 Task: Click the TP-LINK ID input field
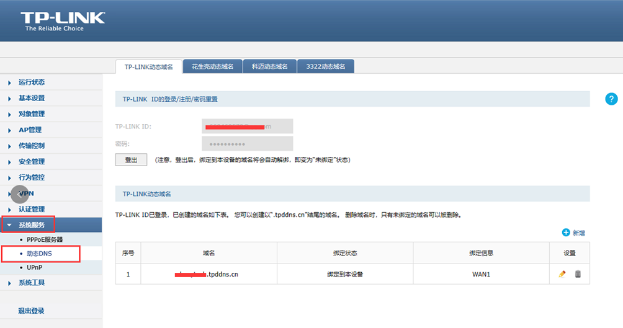pos(247,126)
